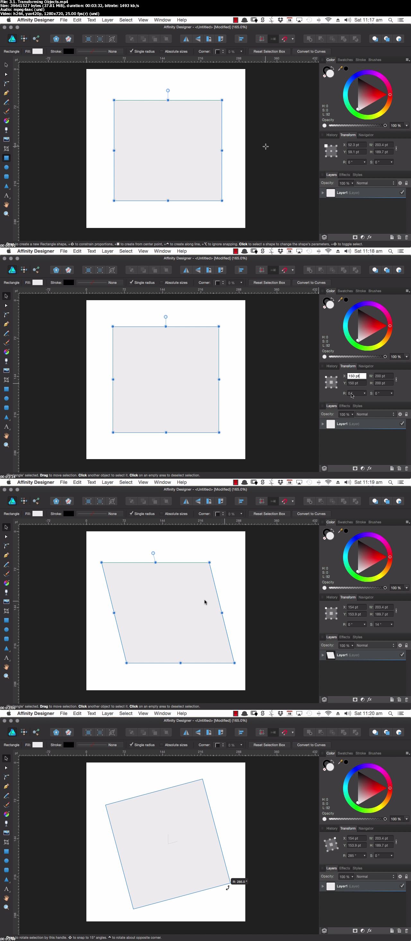Click Layer Effects fx icon in the 11:17 am frame
Image resolution: width=411 pixels, height=941 pixels.
[x=369, y=237]
